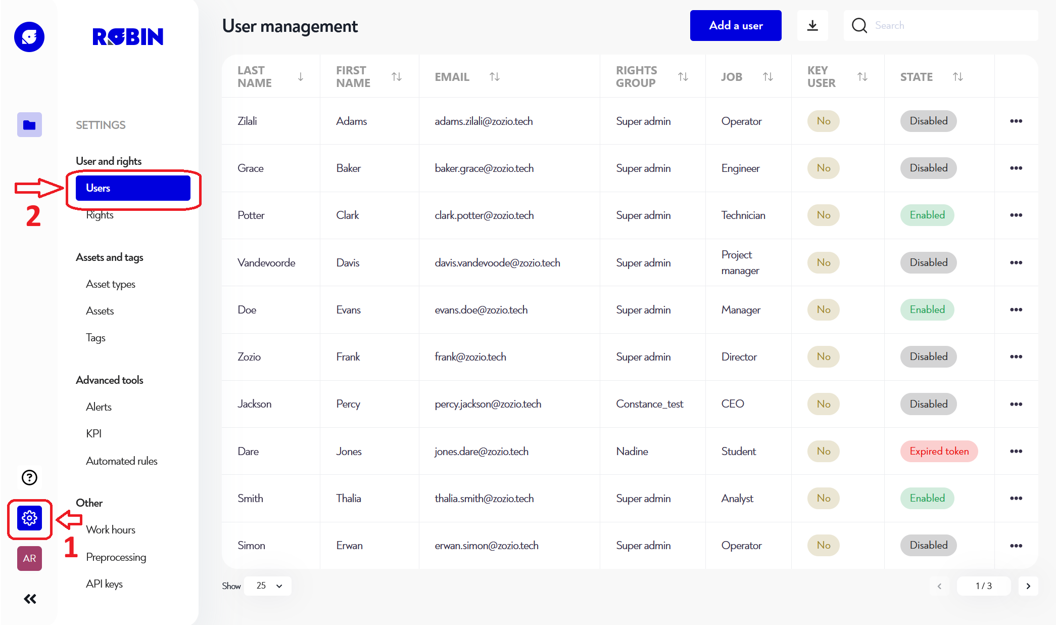Open KPI under Advanced tools
Image resolution: width=1056 pixels, height=625 pixels.
click(x=93, y=434)
